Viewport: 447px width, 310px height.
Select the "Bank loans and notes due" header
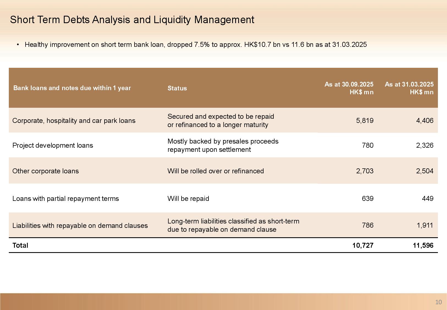tap(72, 88)
